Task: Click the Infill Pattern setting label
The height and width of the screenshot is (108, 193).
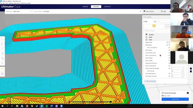Action: pos(149,50)
